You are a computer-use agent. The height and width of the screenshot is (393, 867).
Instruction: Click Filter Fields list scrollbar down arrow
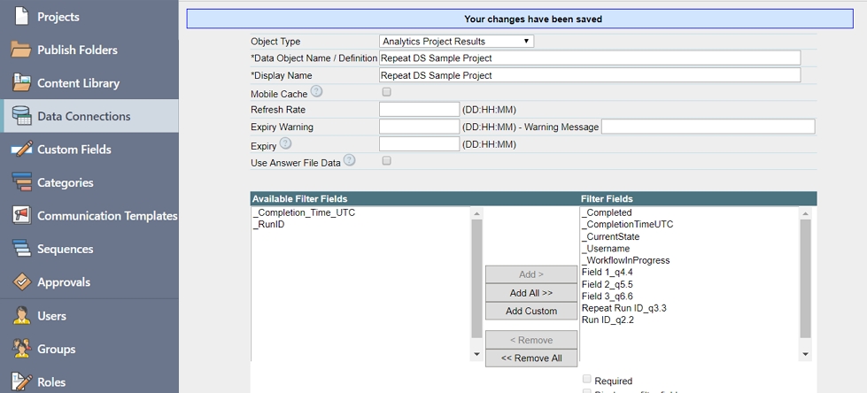pyautogui.click(x=806, y=354)
